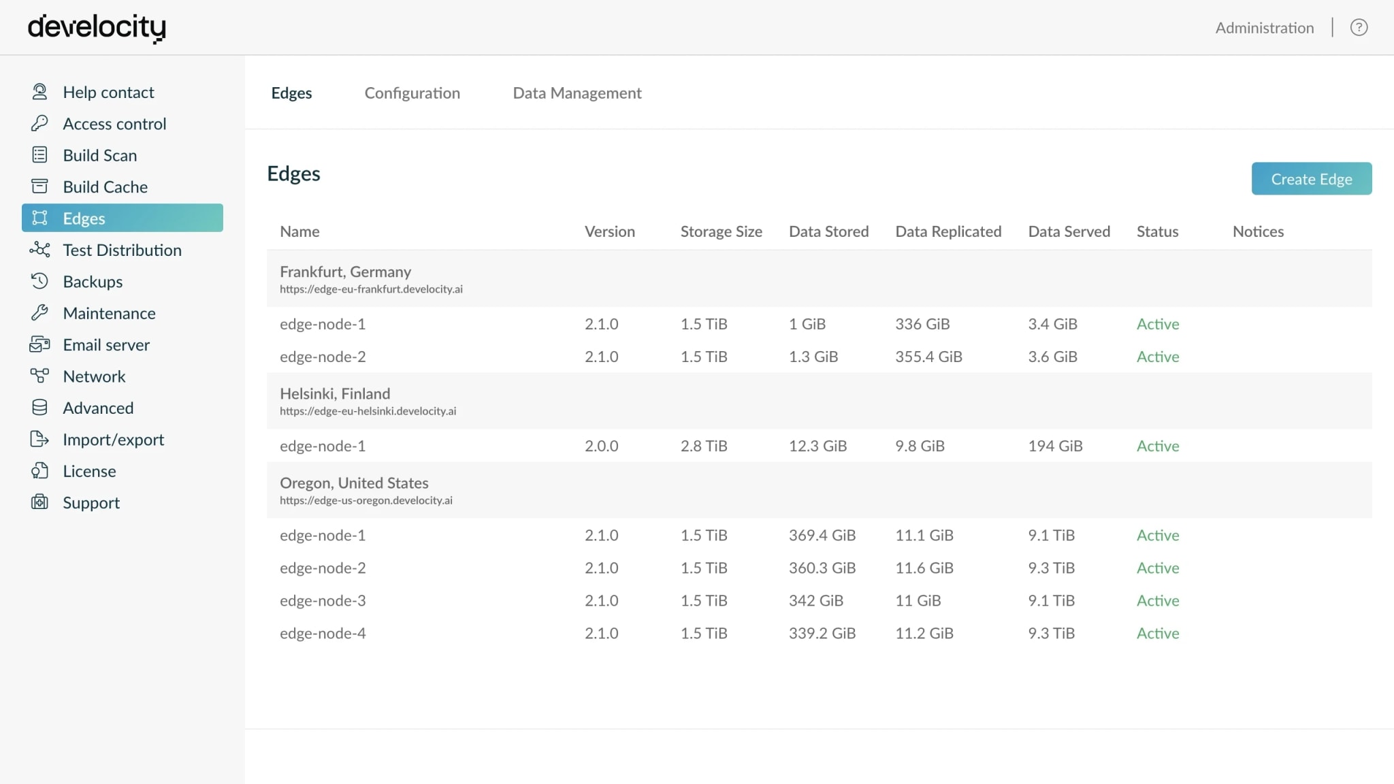Viewport: 1394px width, 784px height.
Task: Click the Status column header
Action: 1157,231
